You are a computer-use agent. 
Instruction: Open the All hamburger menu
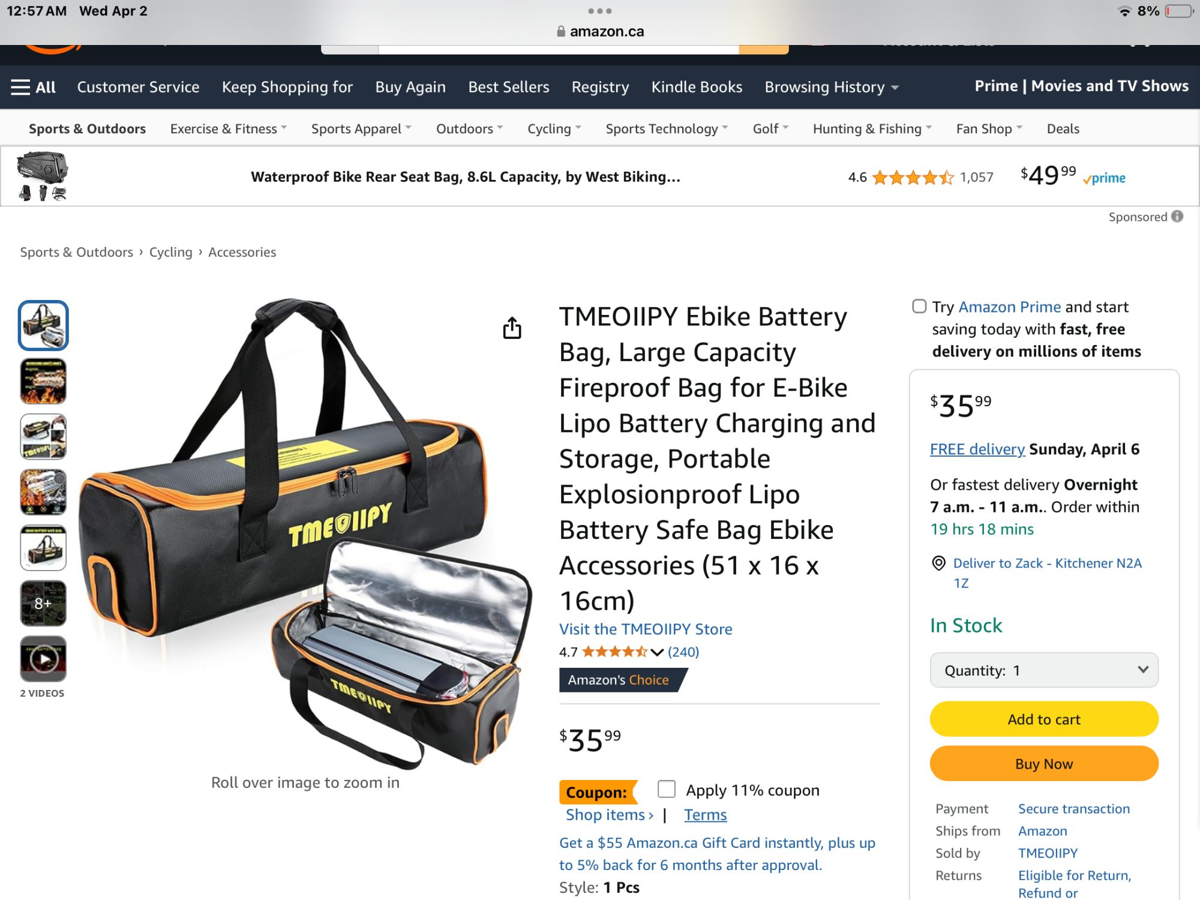[x=34, y=87]
